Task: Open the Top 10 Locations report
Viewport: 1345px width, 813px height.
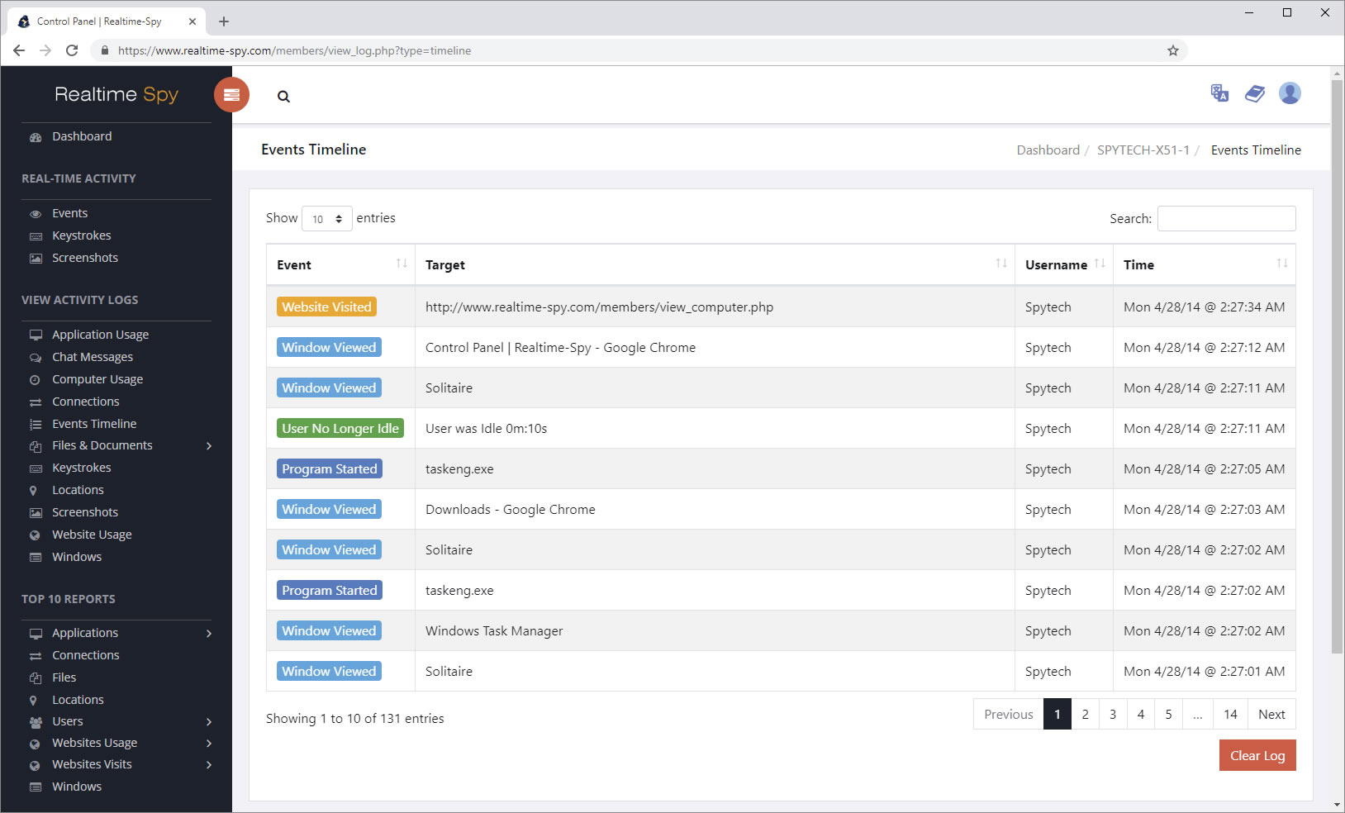Action: click(x=78, y=701)
